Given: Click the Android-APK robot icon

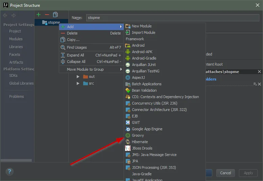Looking at the screenshot, I should (128, 52).
